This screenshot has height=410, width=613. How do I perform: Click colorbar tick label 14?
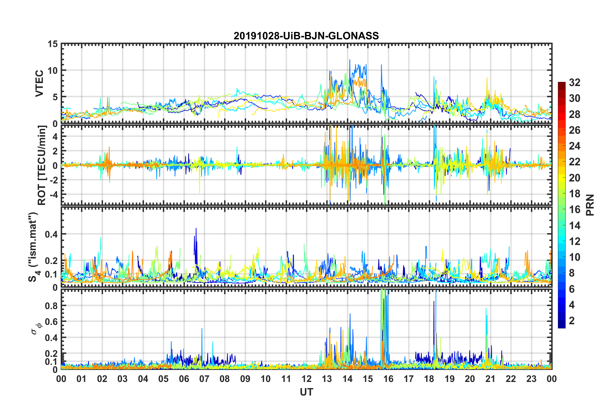coord(575,226)
